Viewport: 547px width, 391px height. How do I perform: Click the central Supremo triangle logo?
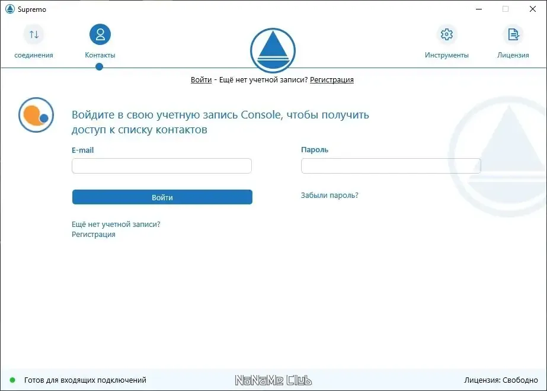click(x=273, y=50)
